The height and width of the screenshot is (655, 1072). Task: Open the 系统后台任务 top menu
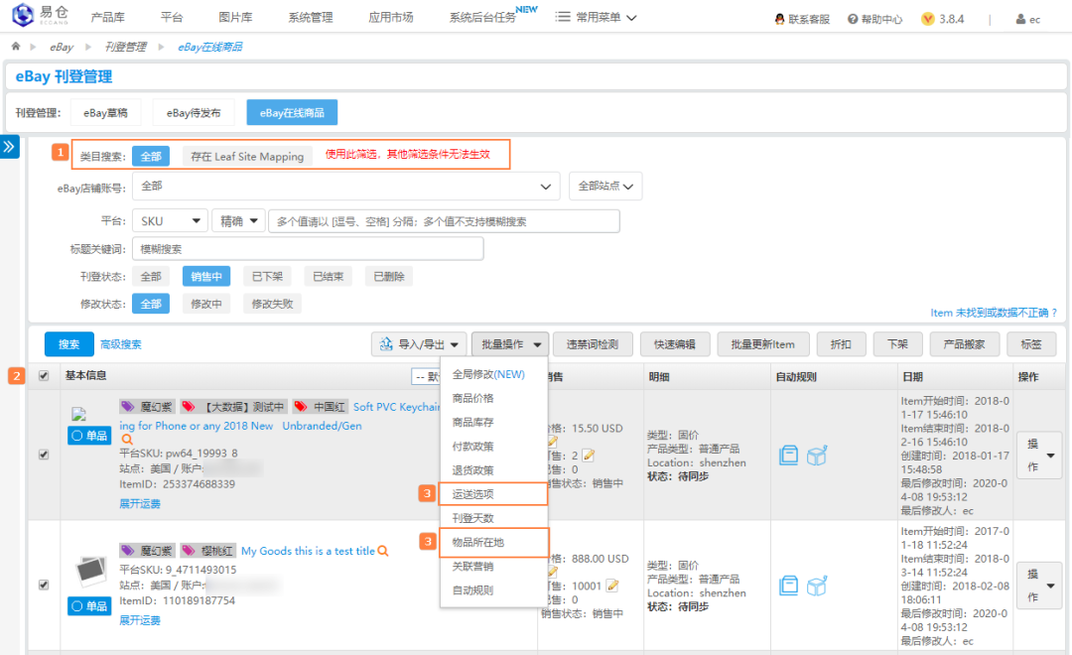pos(482,17)
